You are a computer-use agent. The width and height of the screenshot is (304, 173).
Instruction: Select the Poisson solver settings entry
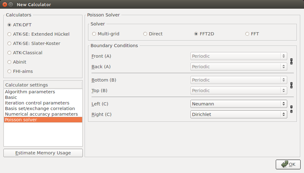coord(43,120)
